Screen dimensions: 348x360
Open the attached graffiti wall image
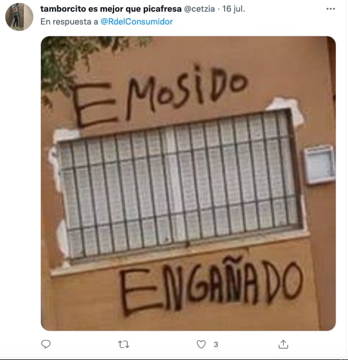tap(188, 184)
